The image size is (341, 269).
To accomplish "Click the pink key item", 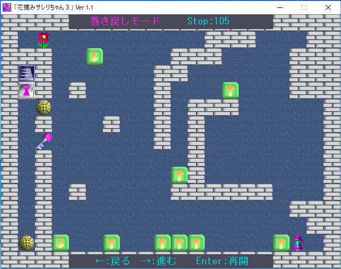I will pos(43,141).
